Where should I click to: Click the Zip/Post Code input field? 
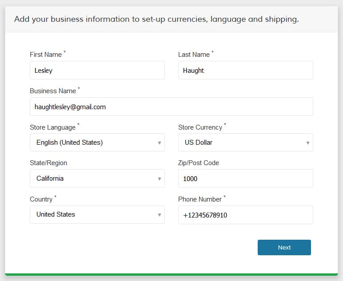245,178
